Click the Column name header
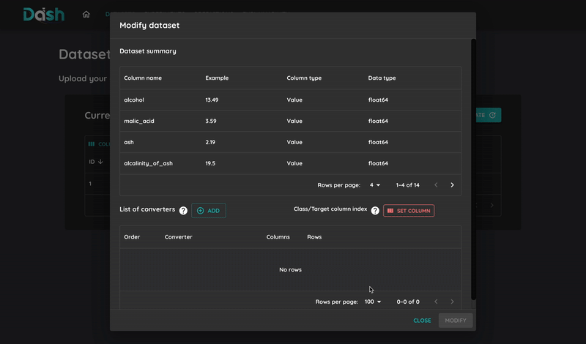586x344 pixels. coord(143,78)
